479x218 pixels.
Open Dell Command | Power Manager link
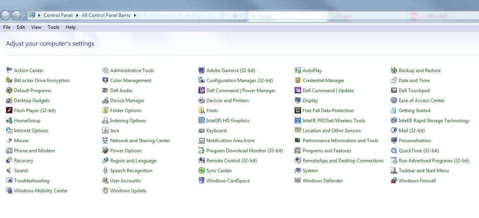coord(241,90)
